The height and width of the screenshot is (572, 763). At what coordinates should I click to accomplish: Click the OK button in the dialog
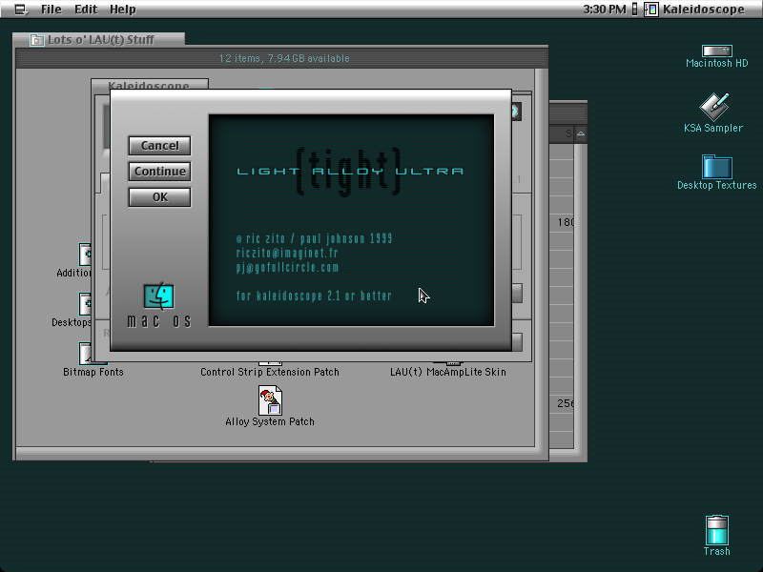point(159,197)
